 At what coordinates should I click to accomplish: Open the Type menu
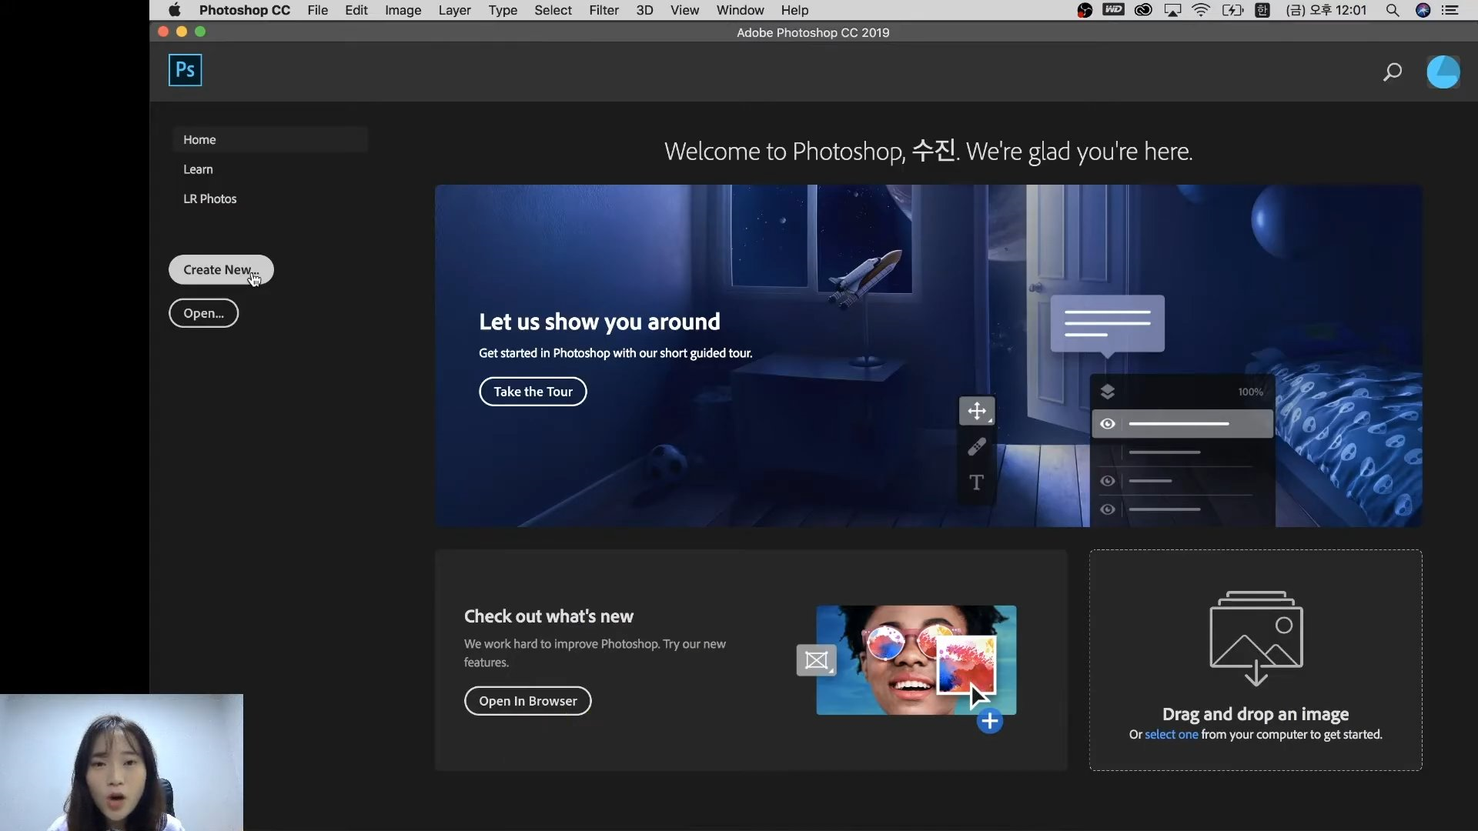pos(503,10)
